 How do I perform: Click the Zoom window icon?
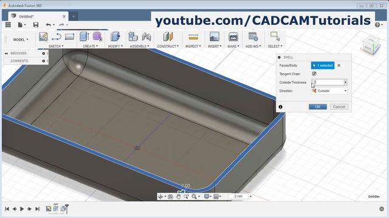tap(186, 196)
